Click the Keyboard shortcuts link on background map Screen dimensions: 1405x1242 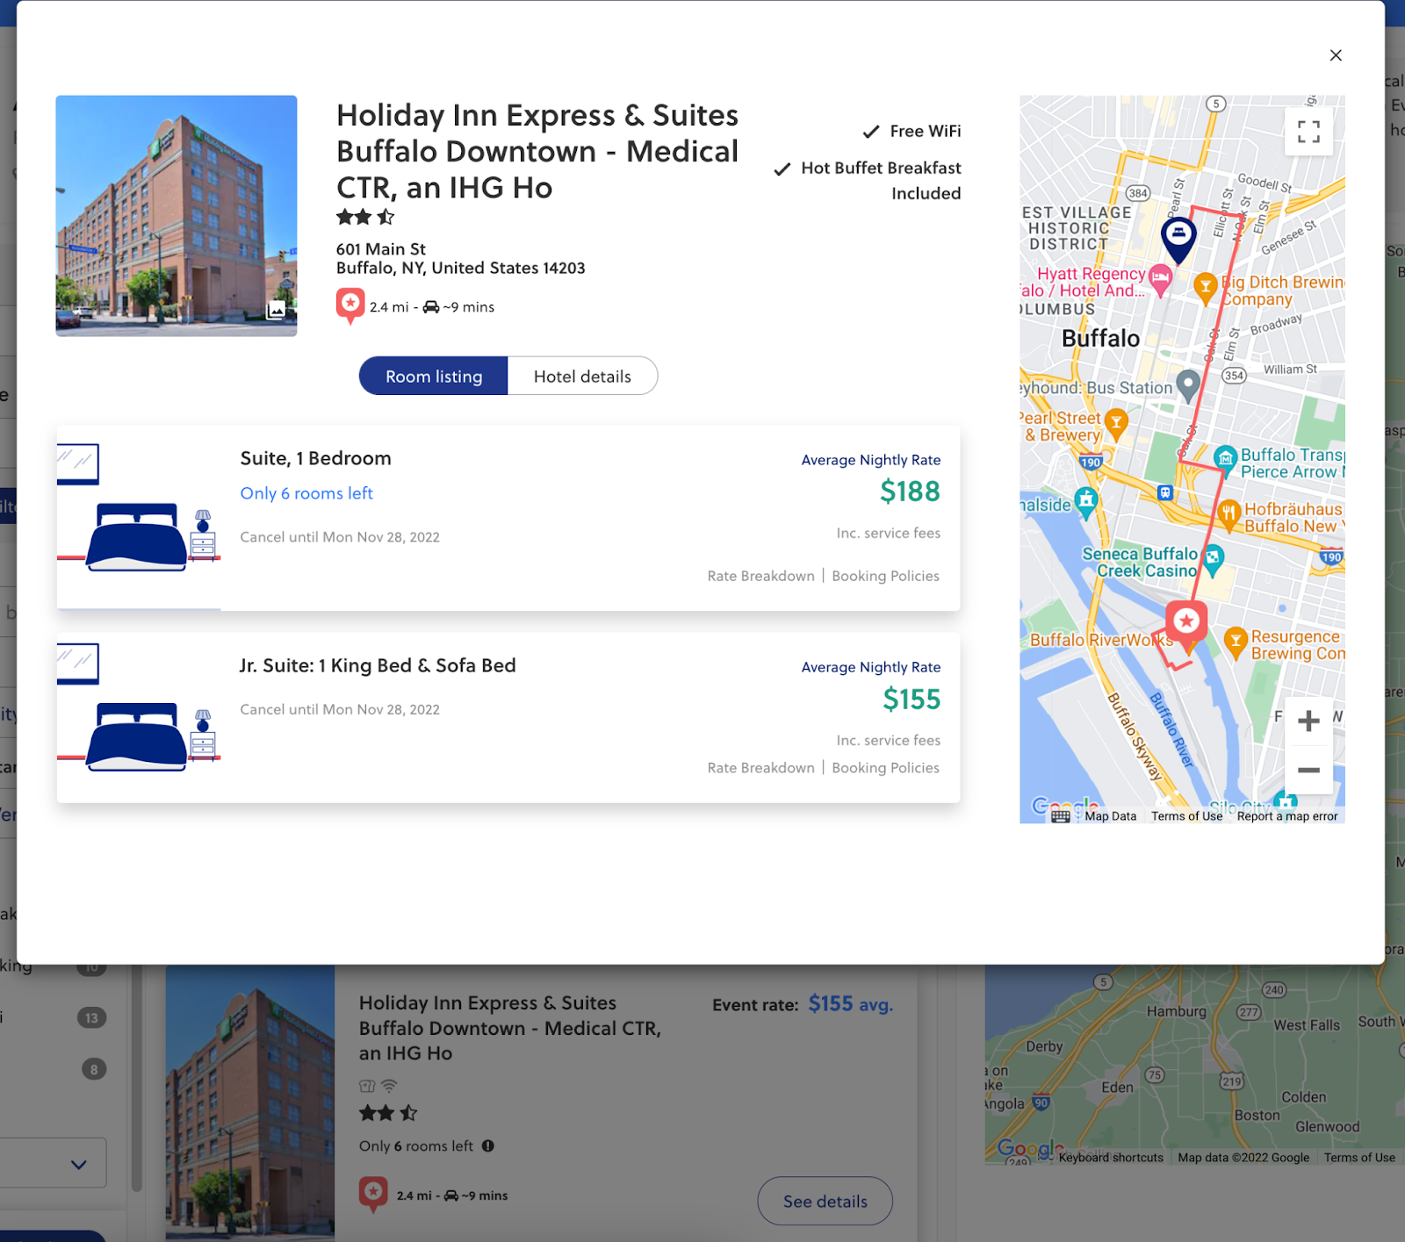click(1111, 1158)
